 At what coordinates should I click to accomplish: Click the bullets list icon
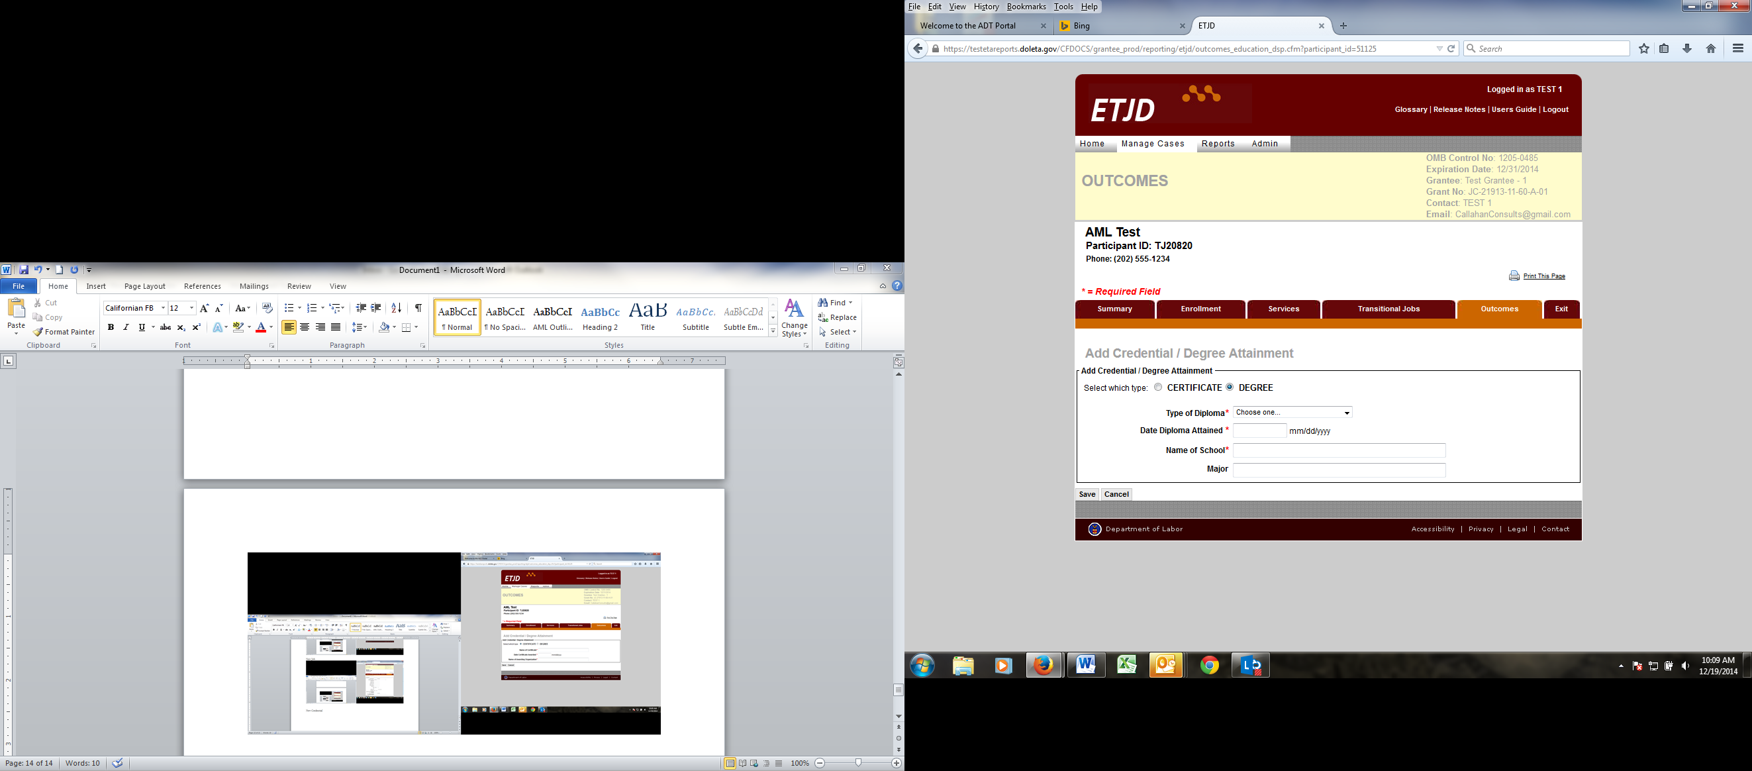point(289,308)
